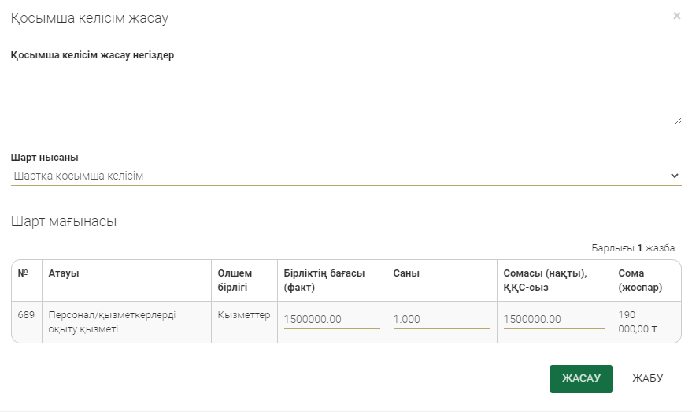Viewport: 692px width, 412px height.
Task: Click the Сома (жоспар) column header
Action: 640,280
